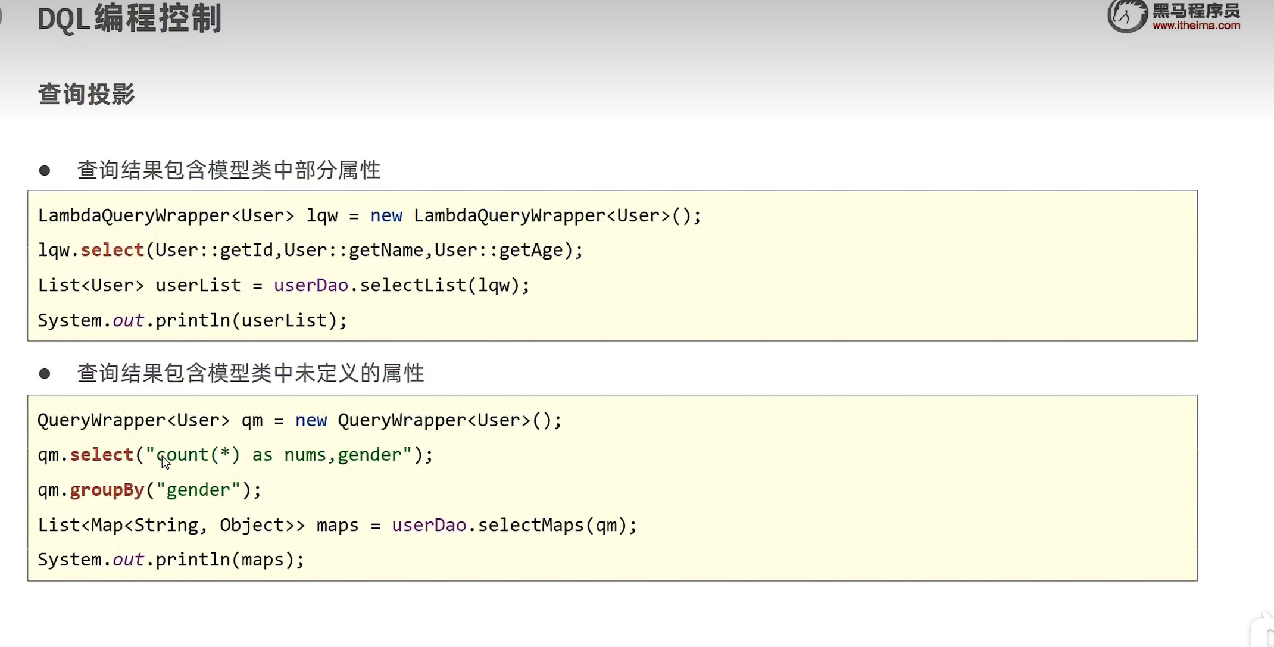The height and width of the screenshot is (647, 1274).
Task: Click the bullet before 查询结果包含模型类中部分属性
Action: [45, 171]
